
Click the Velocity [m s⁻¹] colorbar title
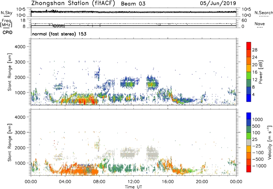270,142
